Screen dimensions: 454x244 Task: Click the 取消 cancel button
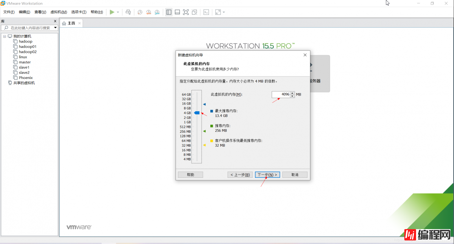(x=295, y=175)
